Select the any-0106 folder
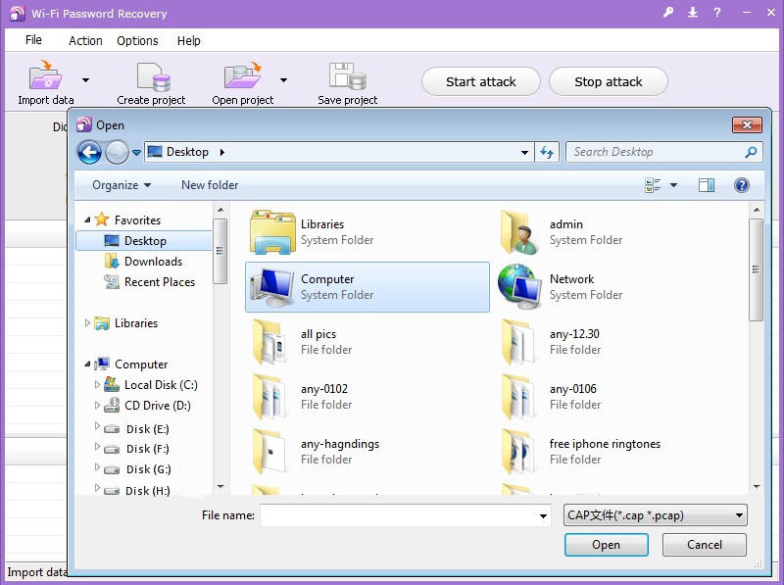The image size is (784, 585). 618,397
